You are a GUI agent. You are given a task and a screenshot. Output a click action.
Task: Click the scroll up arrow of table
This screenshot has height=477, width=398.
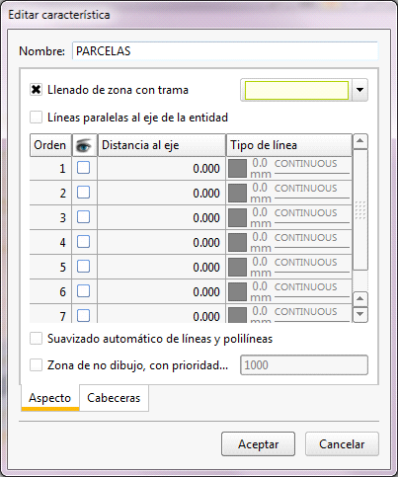360,141
